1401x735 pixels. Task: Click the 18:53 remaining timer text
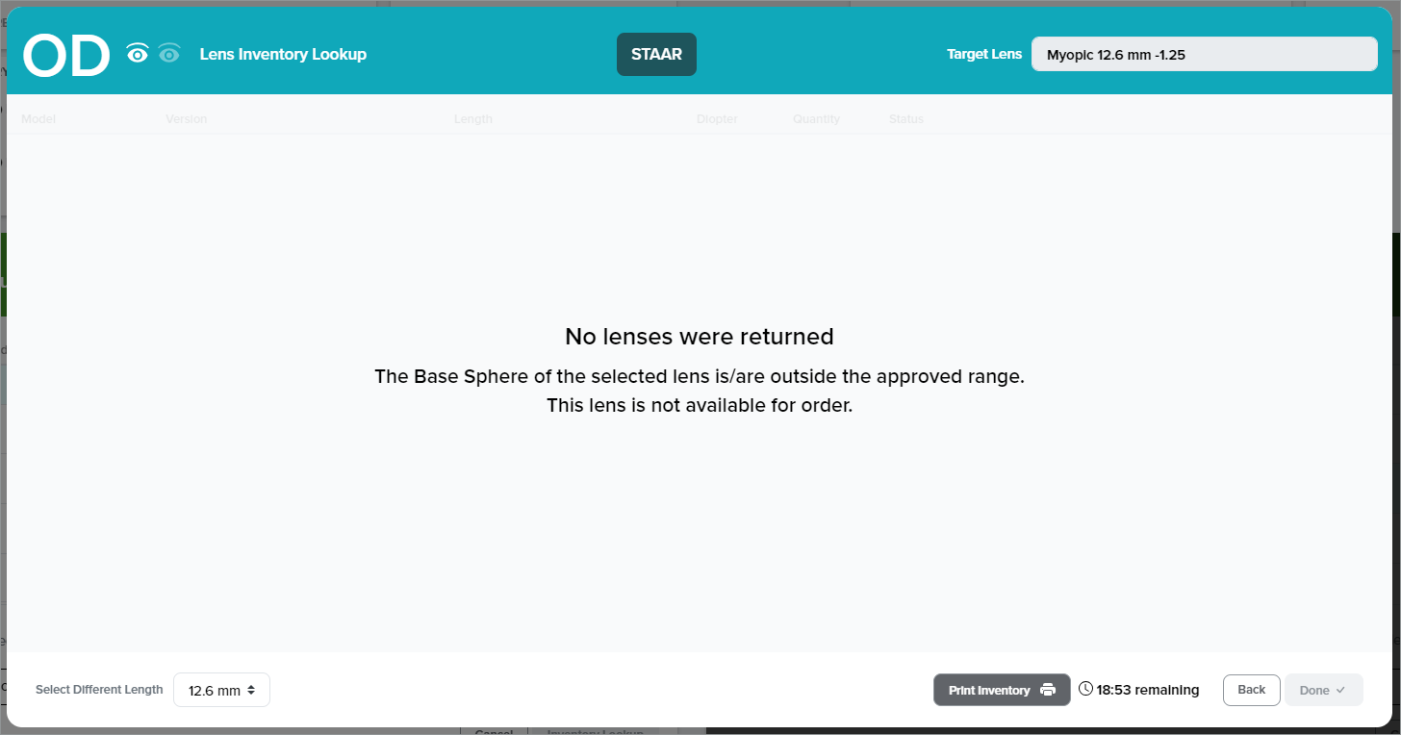pyautogui.click(x=1148, y=690)
